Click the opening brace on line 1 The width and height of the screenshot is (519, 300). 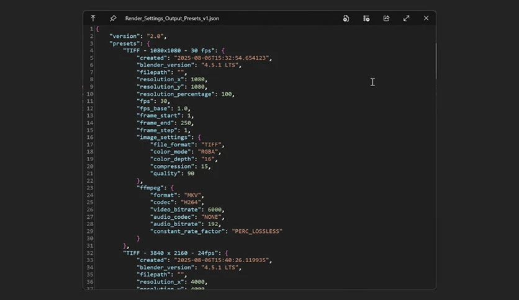(x=97, y=29)
